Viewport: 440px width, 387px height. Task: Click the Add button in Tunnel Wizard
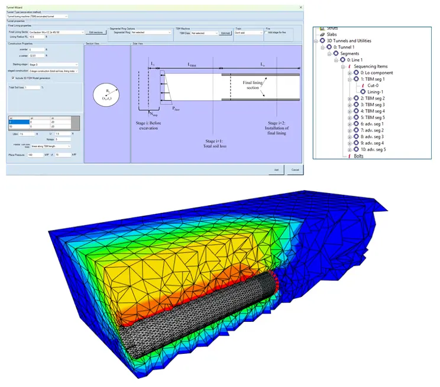tap(276, 169)
